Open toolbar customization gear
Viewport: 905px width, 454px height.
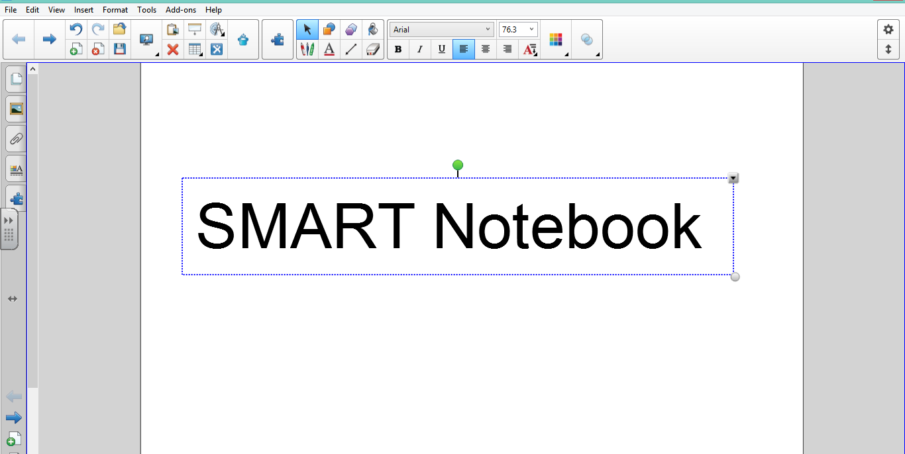pyautogui.click(x=888, y=30)
